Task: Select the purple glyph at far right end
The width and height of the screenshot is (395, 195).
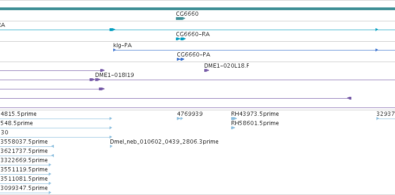Action: tap(349, 98)
